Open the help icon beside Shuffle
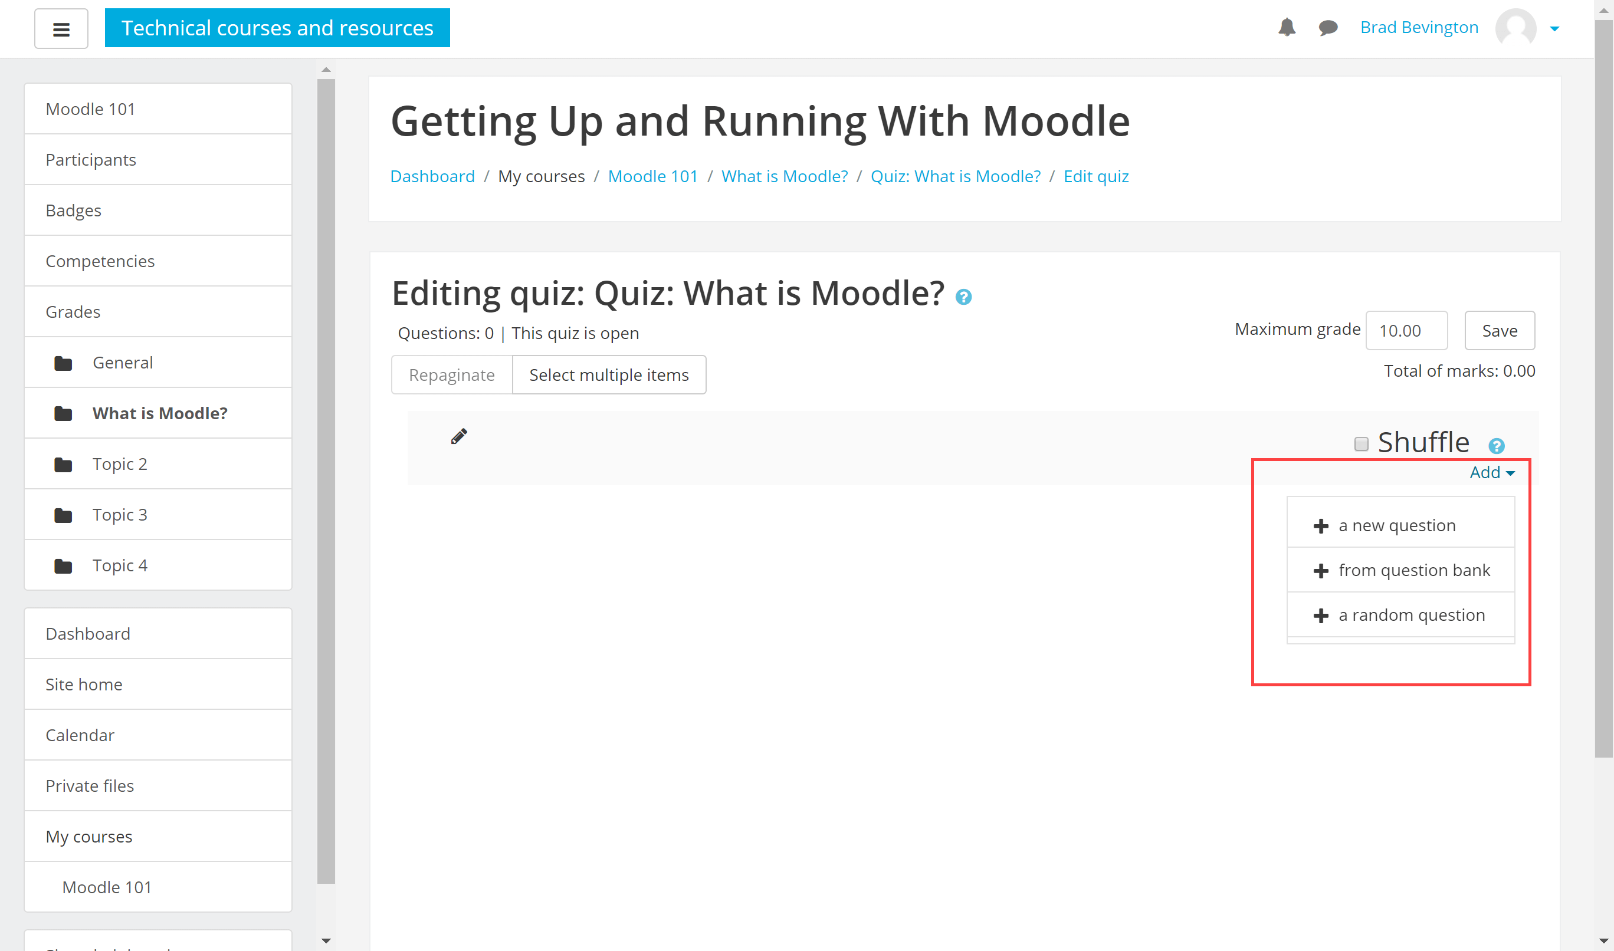 1496,445
